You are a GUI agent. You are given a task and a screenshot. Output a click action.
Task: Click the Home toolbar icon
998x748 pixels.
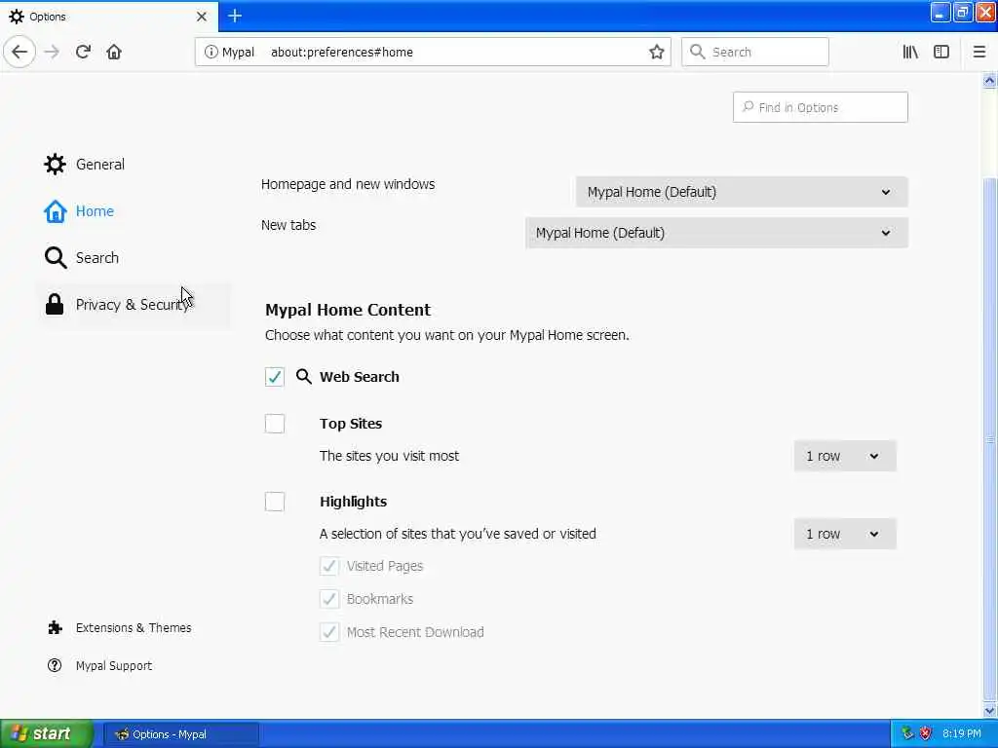click(x=114, y=52)
